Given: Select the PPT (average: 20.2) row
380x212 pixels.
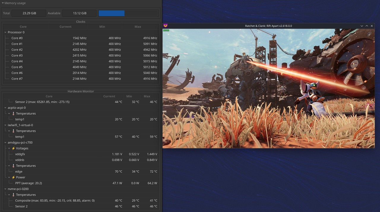Looking at the screenshot, I should tap(80, 183).
